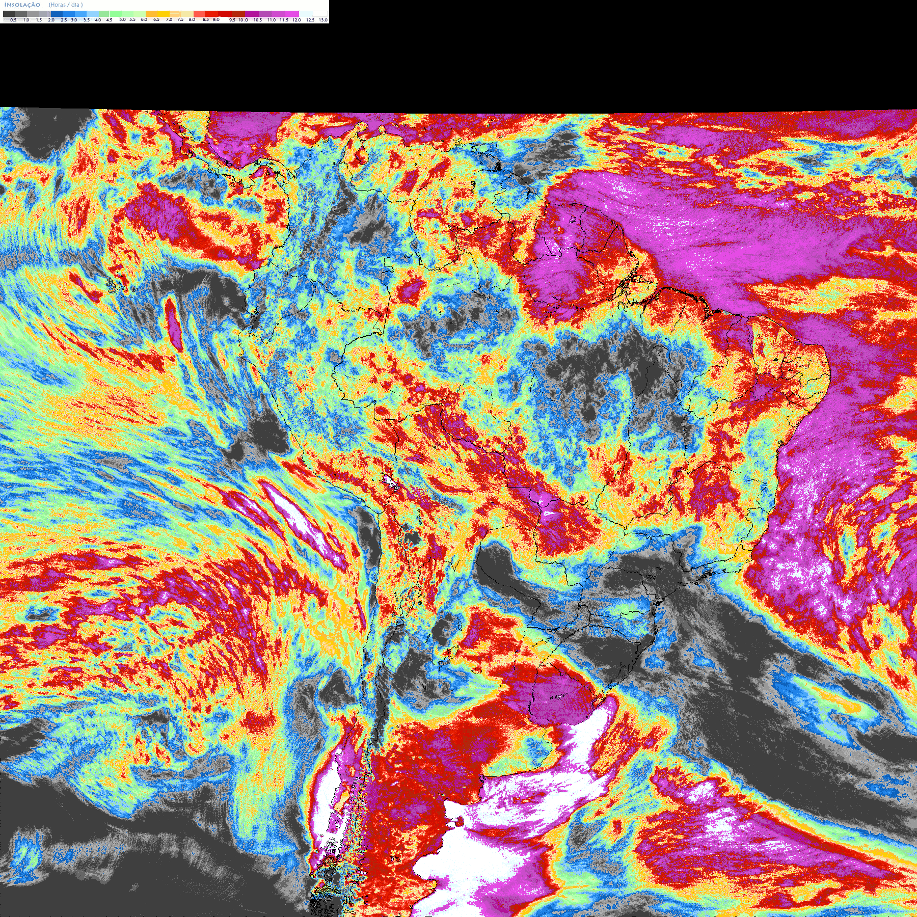Choose the white swatch above 13.0
Screen dimensions: 917x917
click(320, 14)
